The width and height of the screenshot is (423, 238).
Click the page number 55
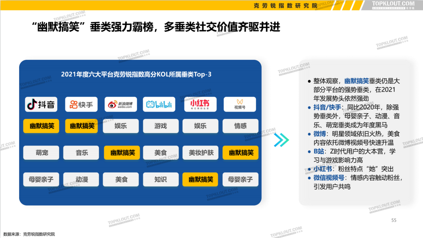[394, 220]
